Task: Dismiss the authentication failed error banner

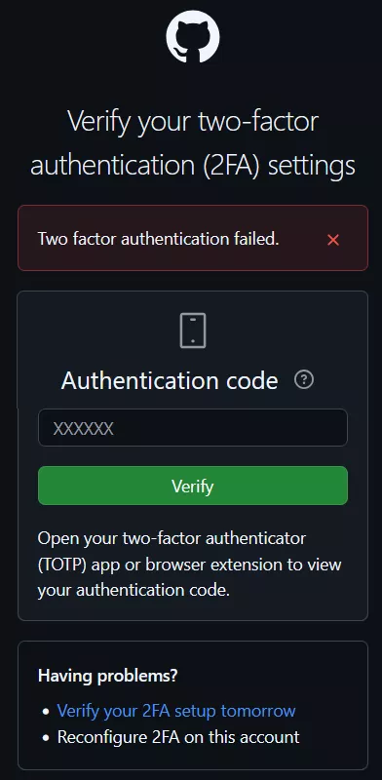Action: coord(333,240)
